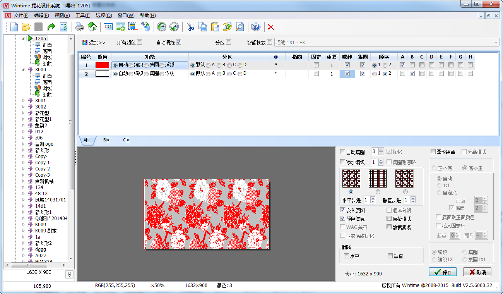Collapse the 1205 tree node
503x294 pixels.
23,39
